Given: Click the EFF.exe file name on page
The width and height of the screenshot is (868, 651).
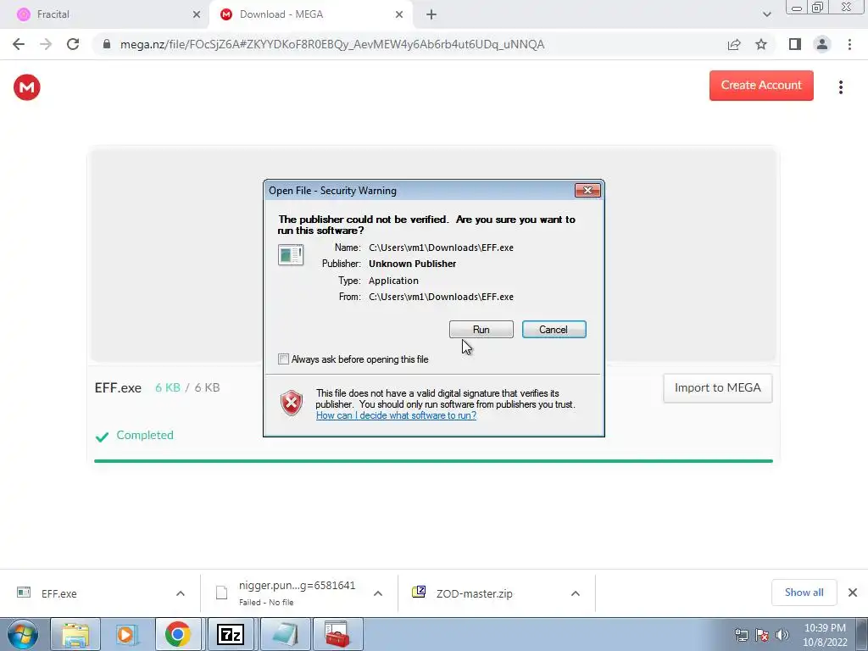Looking at the screenshot, I should (x=118, y=388).
